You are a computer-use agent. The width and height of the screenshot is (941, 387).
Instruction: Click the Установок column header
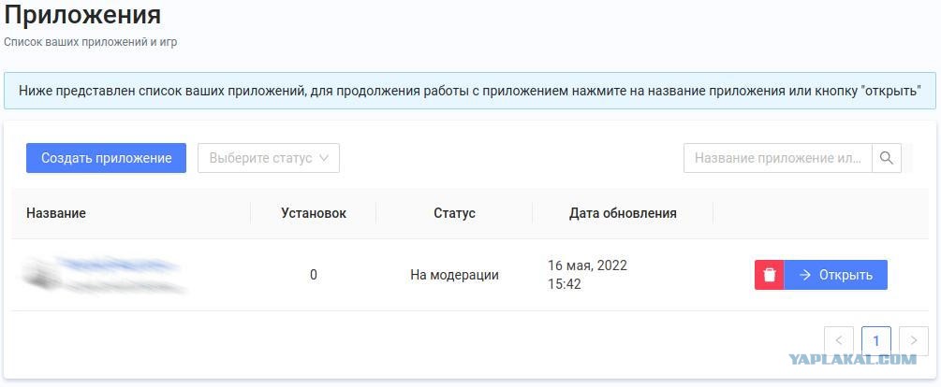click(314, 213)
